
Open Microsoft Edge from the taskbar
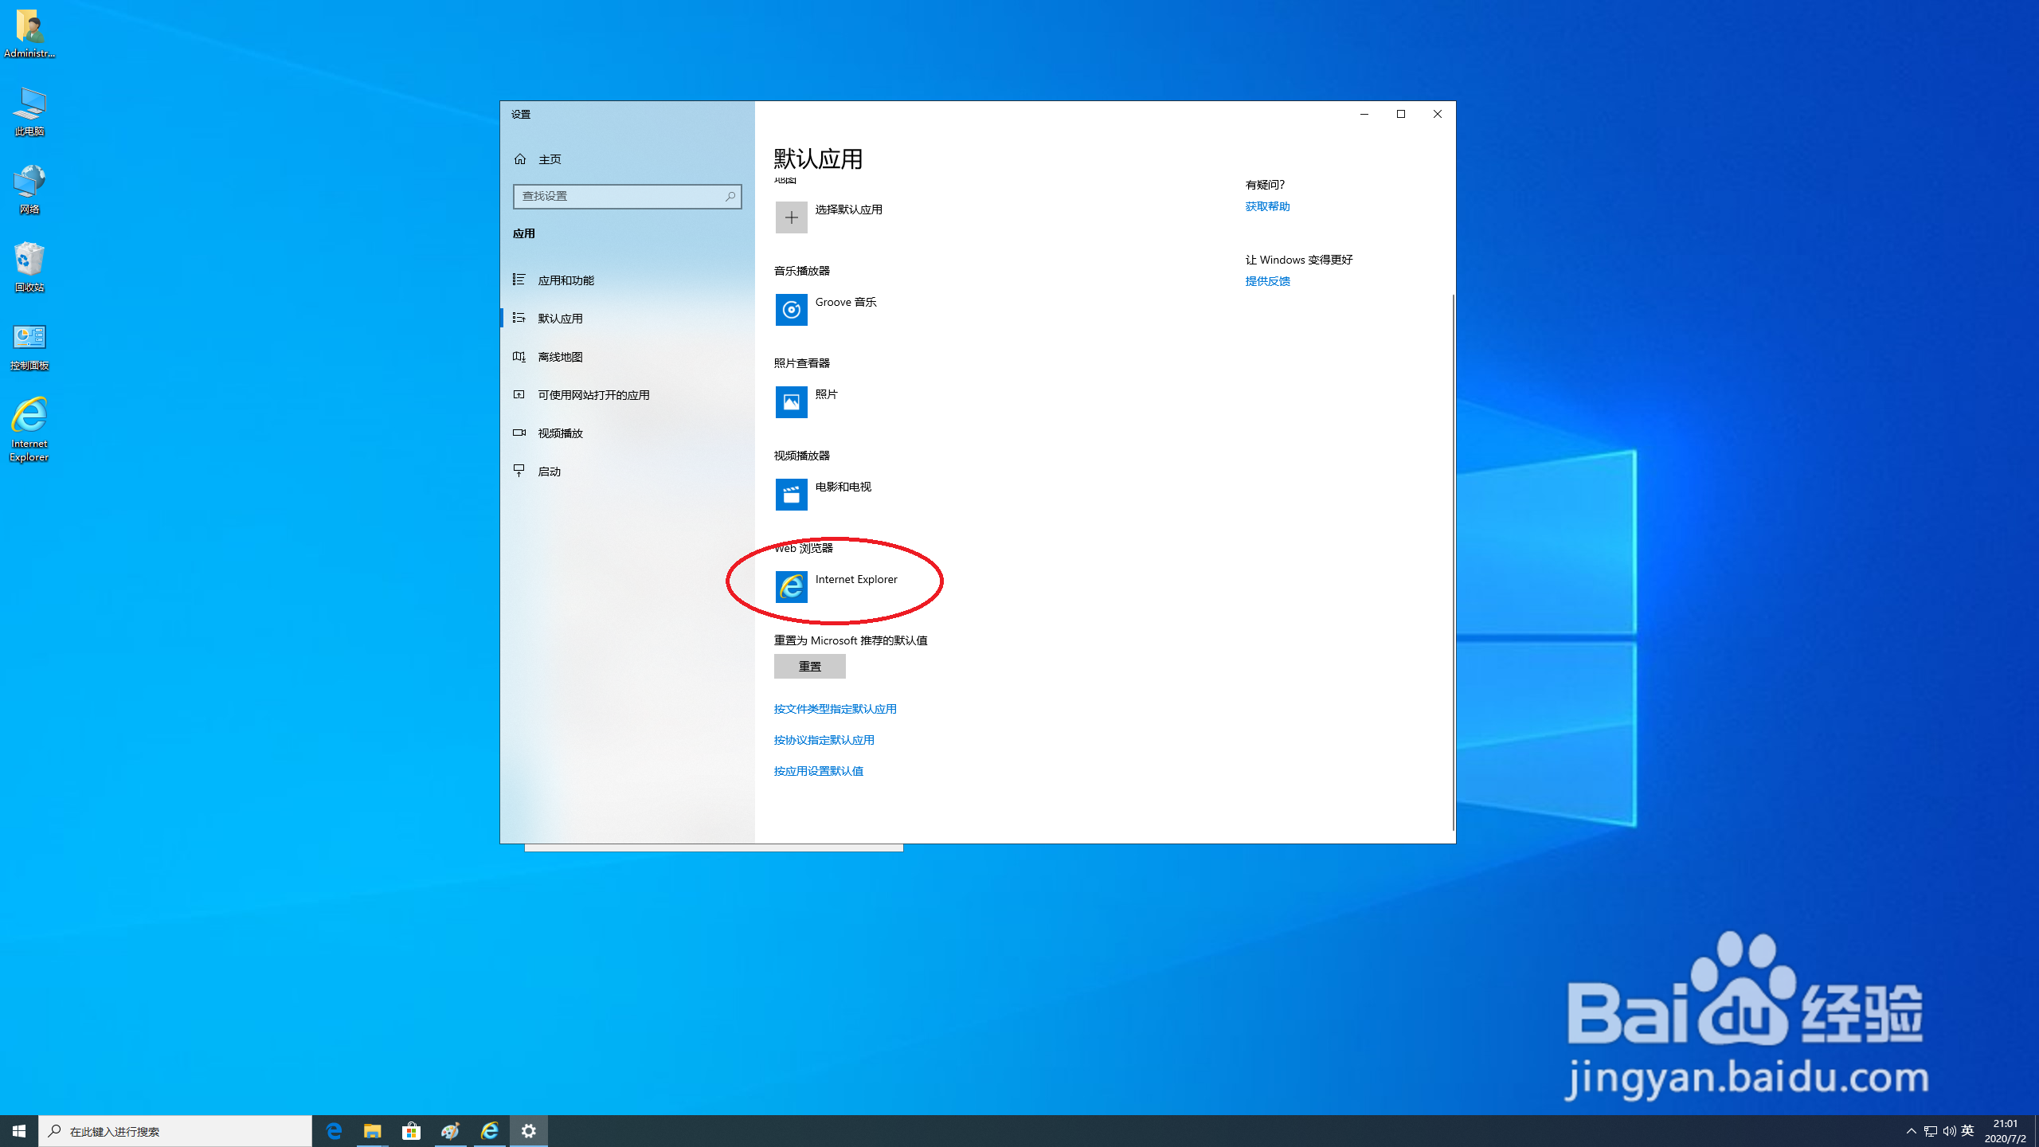pos(334,1130)
